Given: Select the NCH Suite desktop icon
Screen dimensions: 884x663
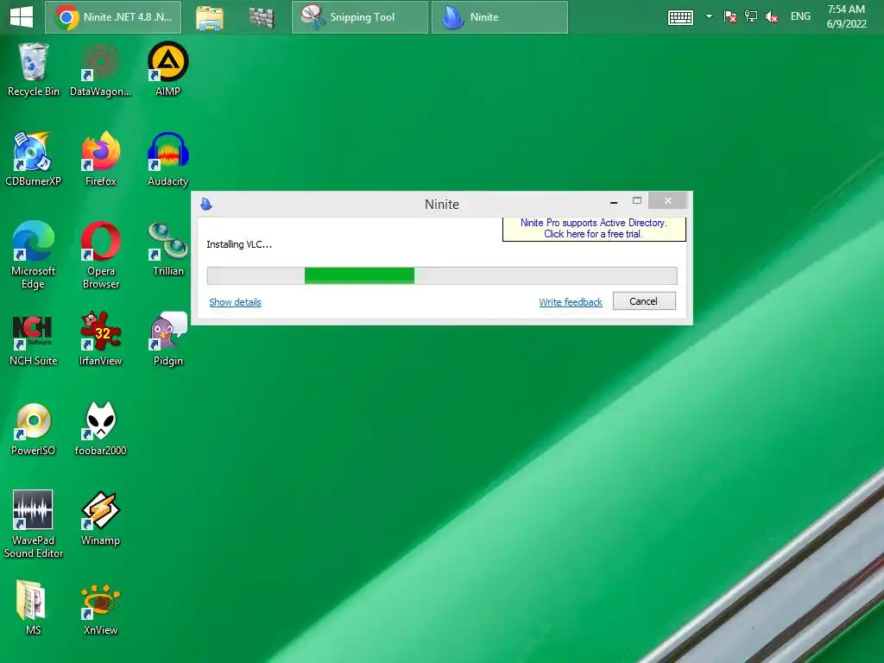Looking at the screenshot, I should [x=33, y=339].
